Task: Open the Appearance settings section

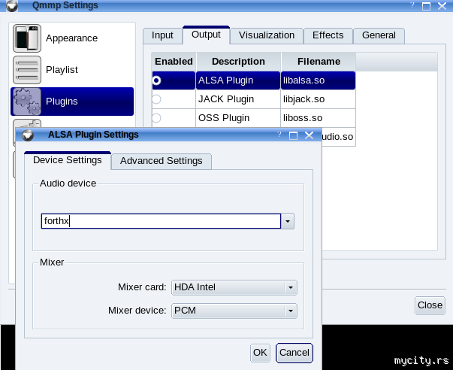Action: pos(72,38)
